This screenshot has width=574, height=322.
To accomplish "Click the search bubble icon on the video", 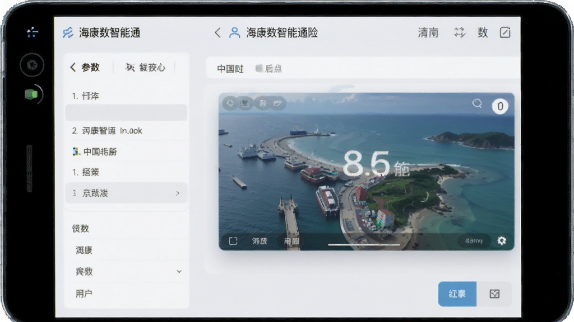I will tap(477, 103).
